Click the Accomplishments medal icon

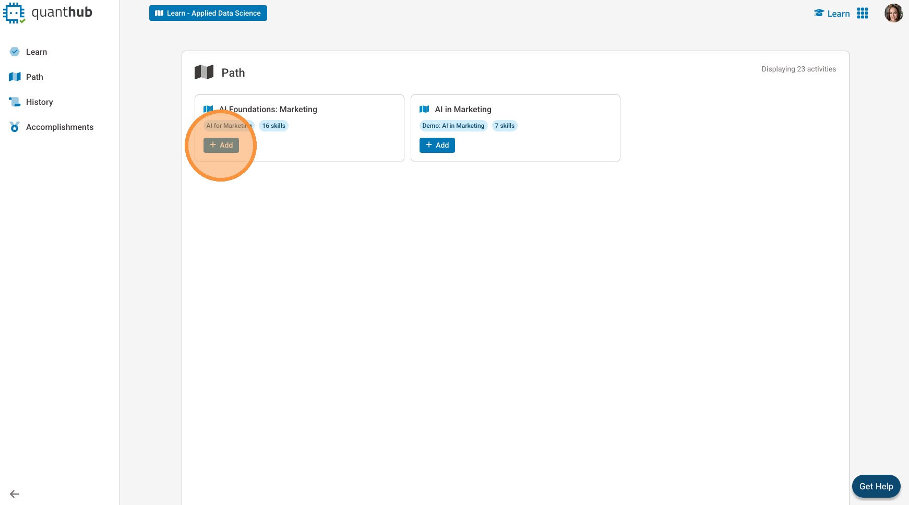(15, 127)
